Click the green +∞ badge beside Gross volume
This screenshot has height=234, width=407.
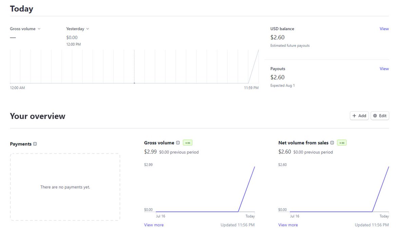click(x=187, y=142)
